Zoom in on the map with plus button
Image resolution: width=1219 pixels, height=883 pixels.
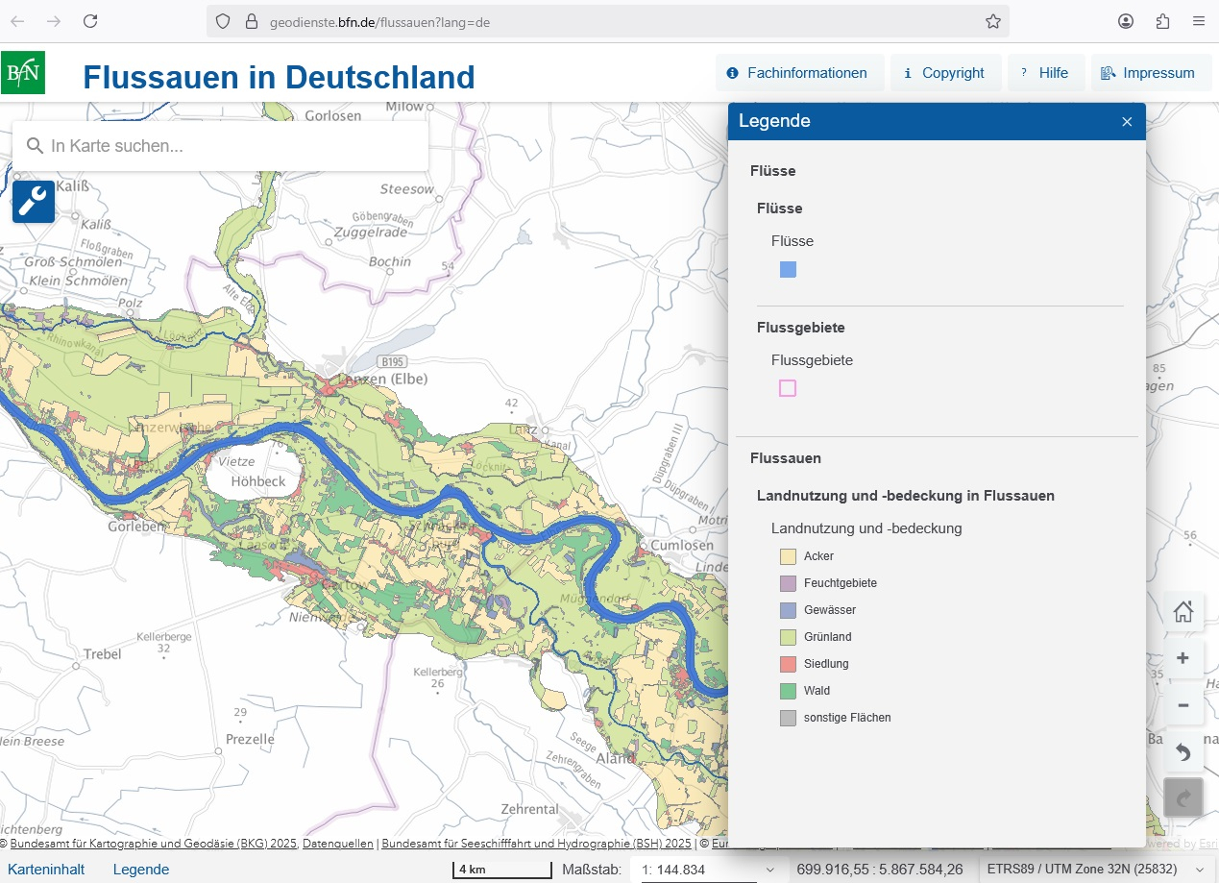(x=1182, y=658)
